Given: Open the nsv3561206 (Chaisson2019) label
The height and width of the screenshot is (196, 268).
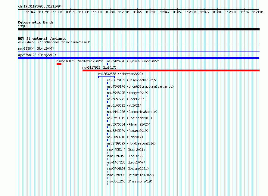Looking at the screenshot, I should point(130,181).
